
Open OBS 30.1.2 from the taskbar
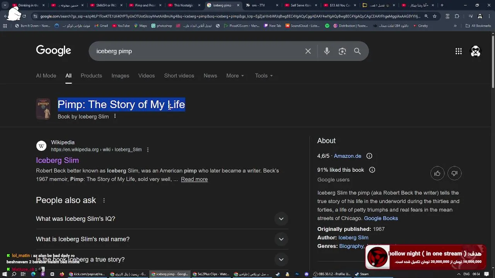pyautogui.click(x=333, y=274)
